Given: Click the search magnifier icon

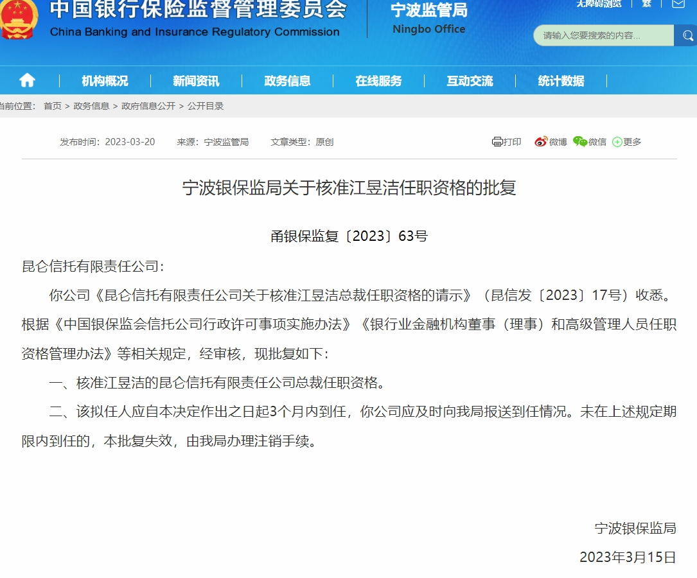Looking at the screenshot, I should tap(687, 35).
